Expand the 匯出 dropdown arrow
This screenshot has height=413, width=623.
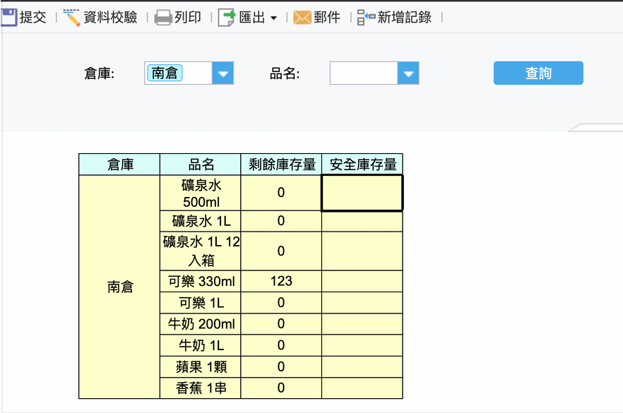[x=273, y=18]
